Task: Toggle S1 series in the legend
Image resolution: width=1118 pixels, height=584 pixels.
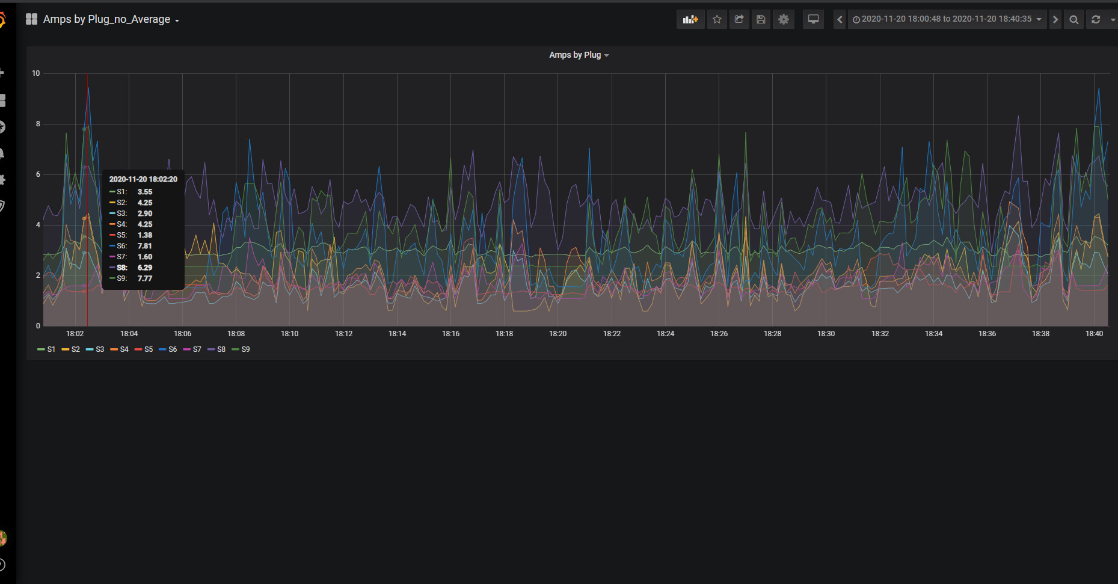Action: coord(51,349)
